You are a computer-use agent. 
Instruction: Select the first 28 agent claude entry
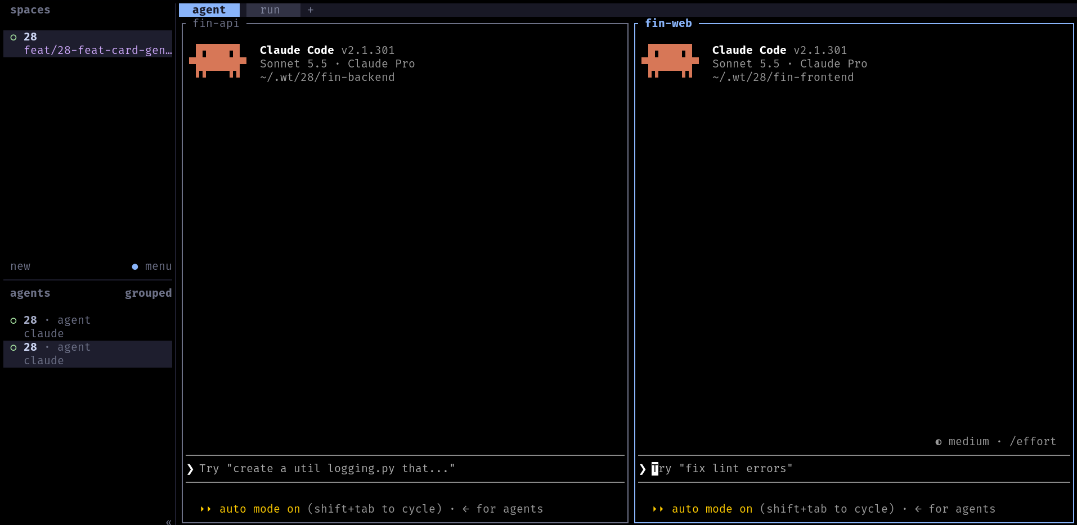(x=88, y=327)
